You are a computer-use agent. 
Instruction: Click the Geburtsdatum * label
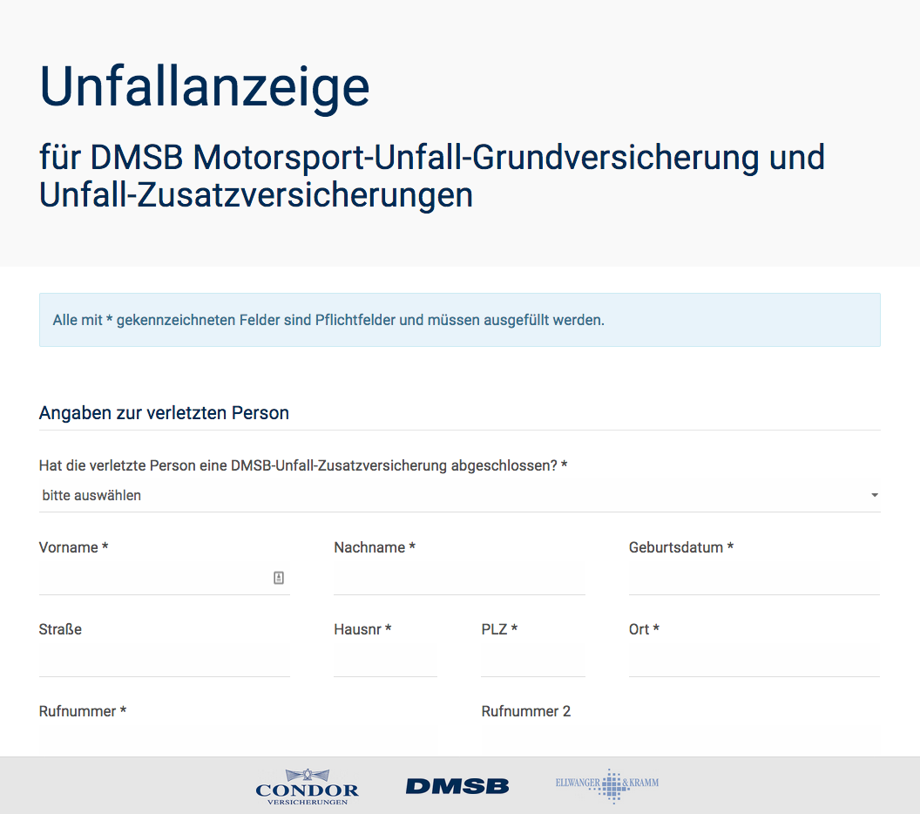coord(681,547)
